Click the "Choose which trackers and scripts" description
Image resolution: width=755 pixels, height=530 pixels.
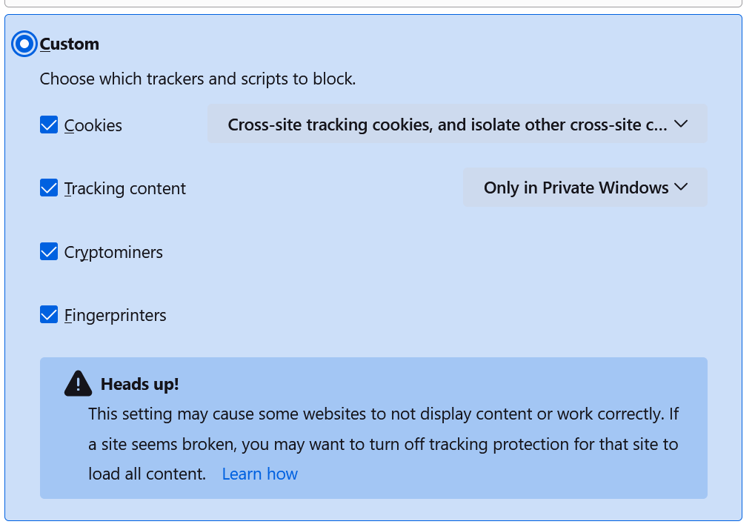(x=198, y=79)
